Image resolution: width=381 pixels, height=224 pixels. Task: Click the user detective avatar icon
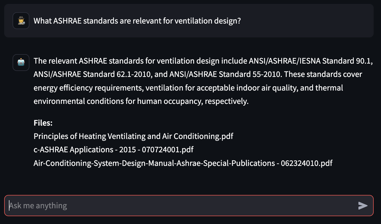tap(21, 21)
